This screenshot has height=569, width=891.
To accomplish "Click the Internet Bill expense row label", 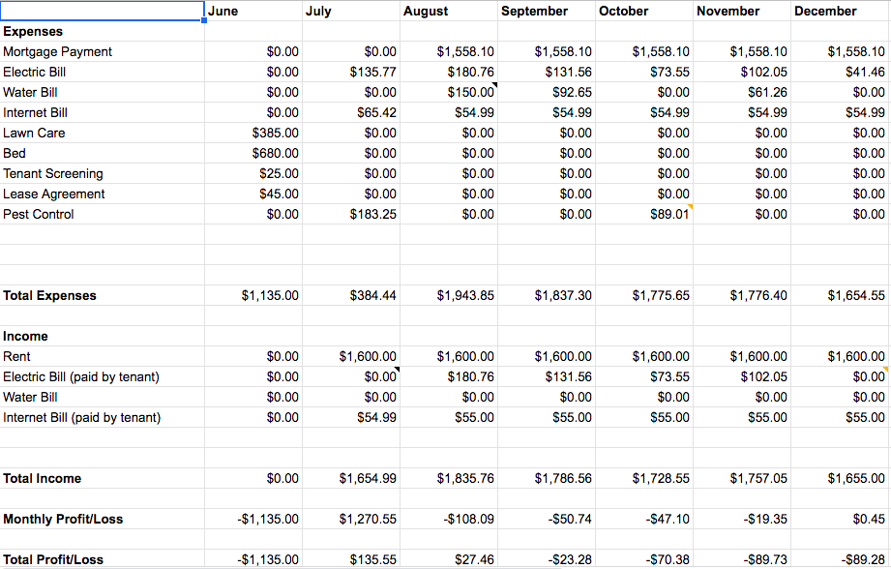I will pyautogui.click(x=35, y=112).
